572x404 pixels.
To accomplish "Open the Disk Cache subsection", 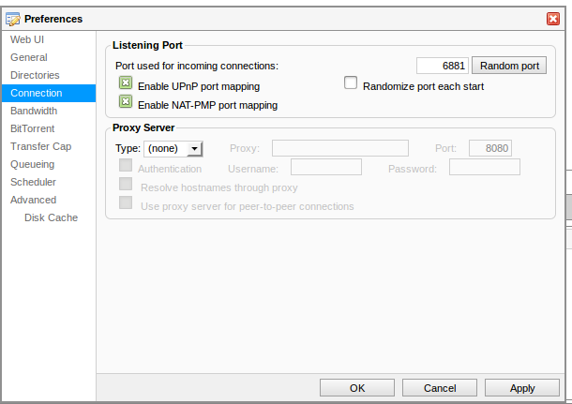I will 51,217.
